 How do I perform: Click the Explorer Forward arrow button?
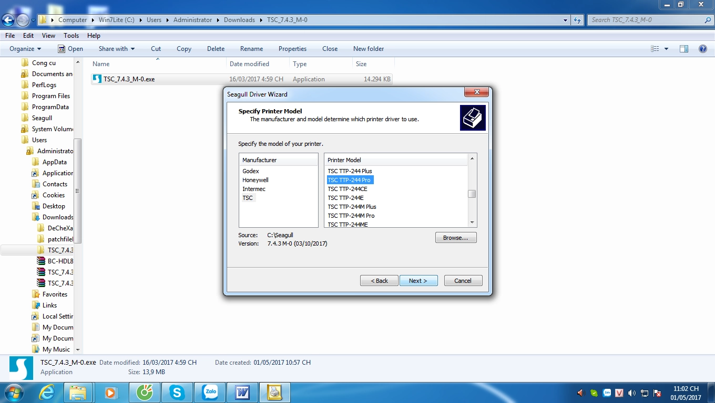pos(23,20)
